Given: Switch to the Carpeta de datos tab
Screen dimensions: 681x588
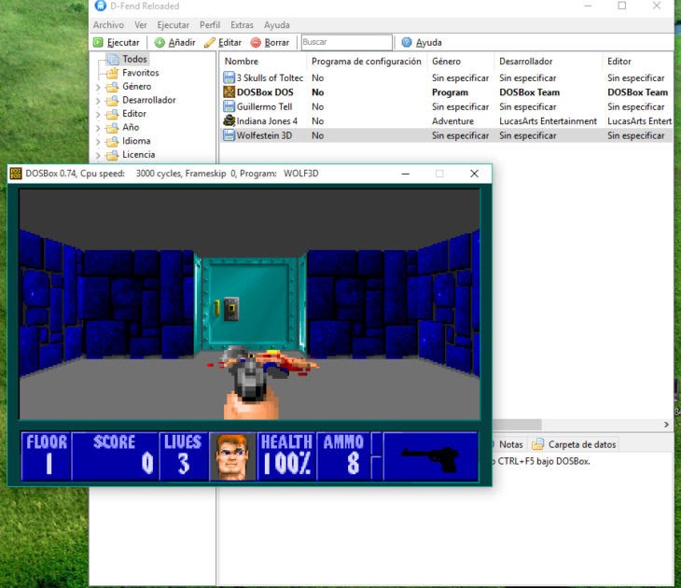Looking at the screenshot, I should point(574,444).
